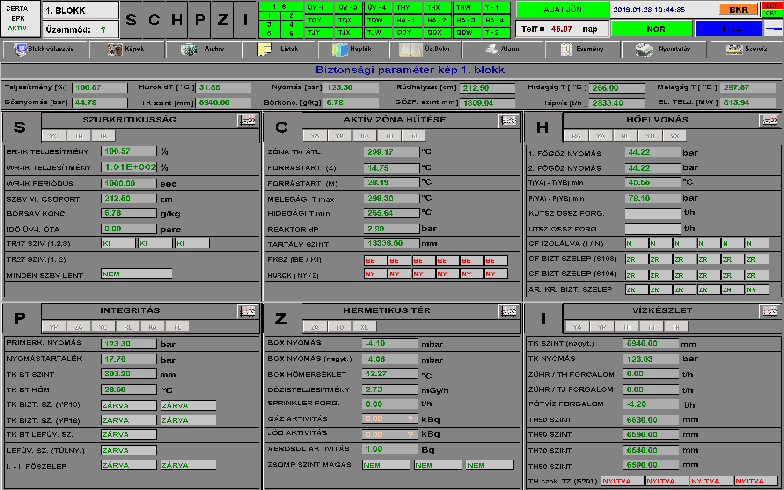This screenshot has height=490, width=784.
Task: Open the trend chart icon in INTEGRITÁS panel
Action: tap(248, 311)
